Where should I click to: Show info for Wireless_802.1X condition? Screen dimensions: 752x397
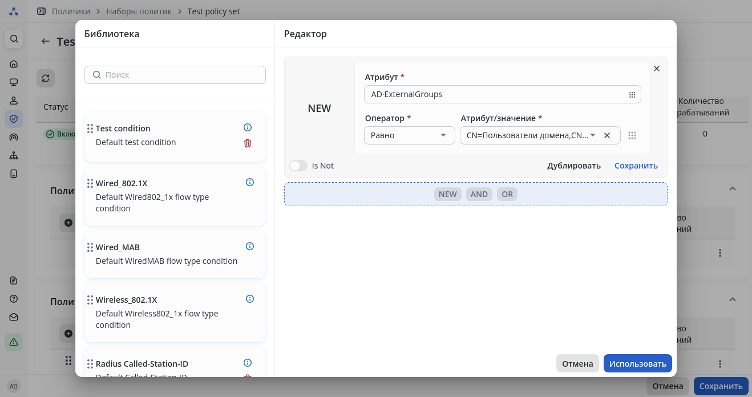250,299
